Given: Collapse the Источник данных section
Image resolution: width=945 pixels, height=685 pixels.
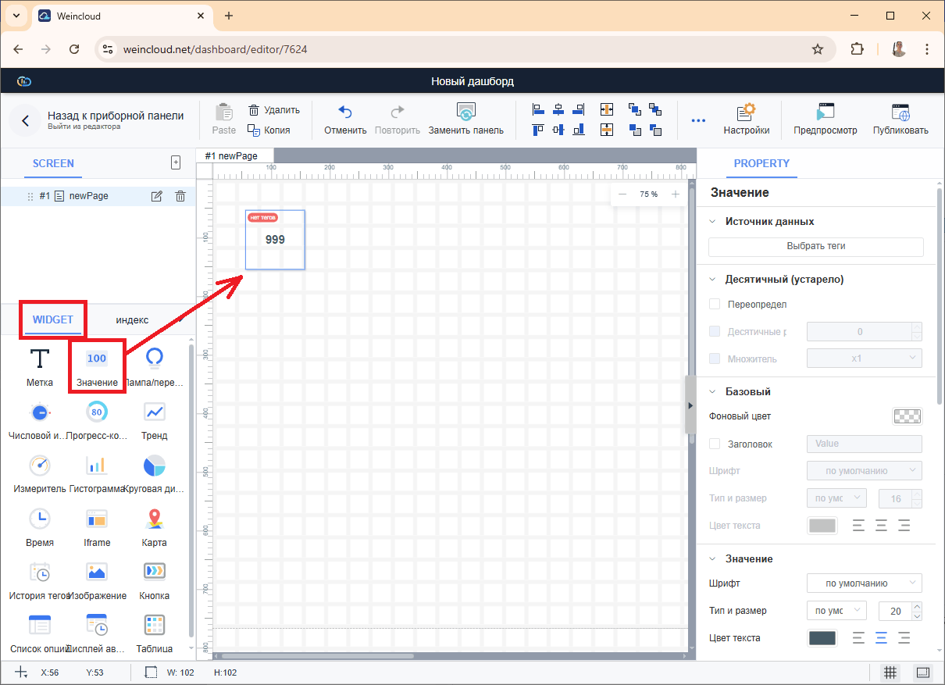Looking at the screenshot, I should pyautogui.click(x=712, y=221).
